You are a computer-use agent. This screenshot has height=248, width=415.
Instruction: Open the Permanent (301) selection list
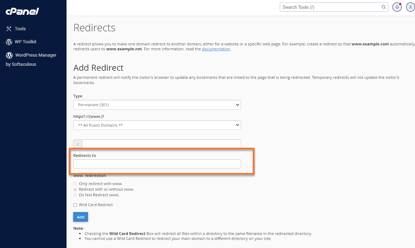click(x=157, y=105)
